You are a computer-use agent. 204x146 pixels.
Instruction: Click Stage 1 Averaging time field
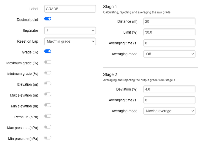pyautogui.click(x=169, y=43)
